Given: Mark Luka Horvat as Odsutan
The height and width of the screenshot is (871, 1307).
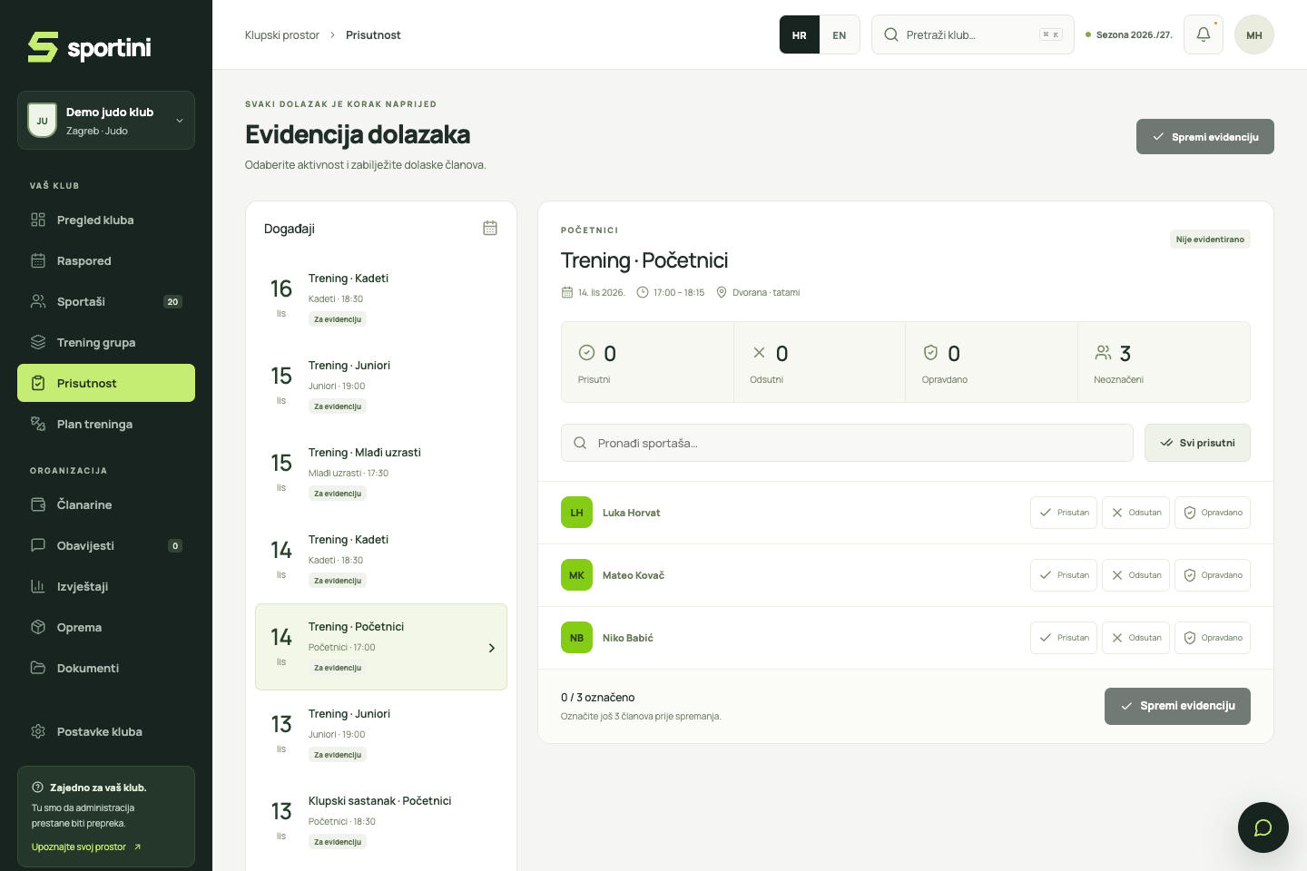Looking at the screenshot, I should click(x=1136, y=513).
